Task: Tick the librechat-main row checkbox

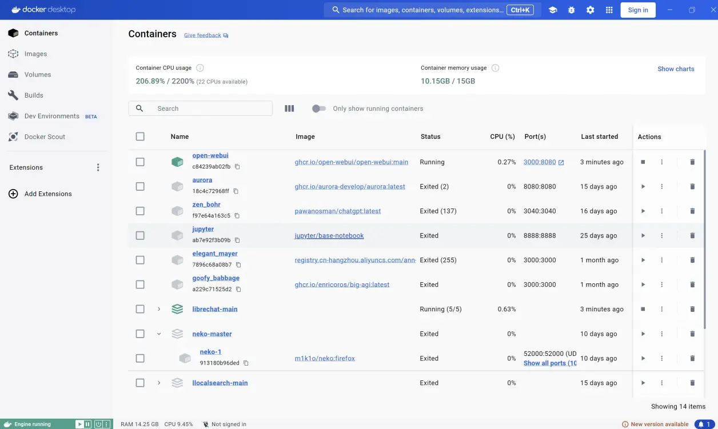Action: (x=140, y=309)
